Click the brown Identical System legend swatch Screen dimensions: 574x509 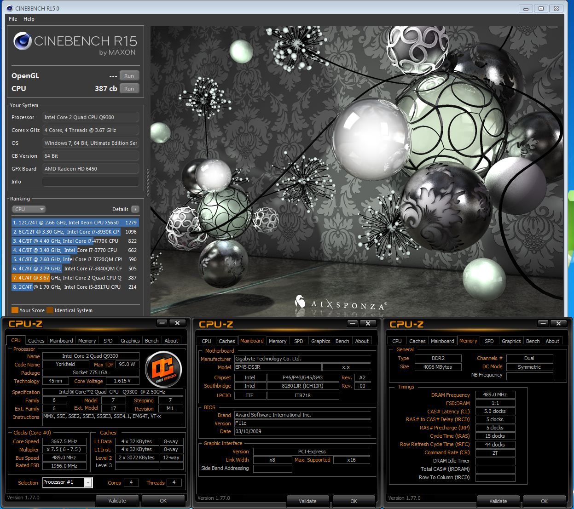click(50, 310)
